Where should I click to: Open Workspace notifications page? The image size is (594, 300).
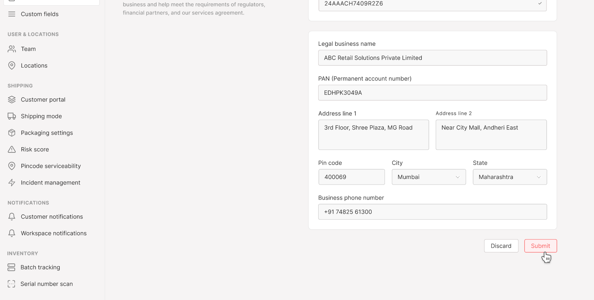53,233
